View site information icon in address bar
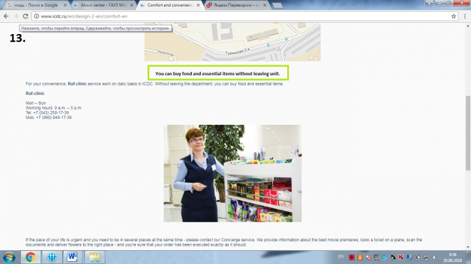 pos(37,16)
